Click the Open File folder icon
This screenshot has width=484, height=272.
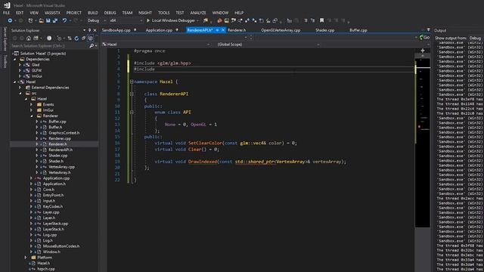(41, 20)
